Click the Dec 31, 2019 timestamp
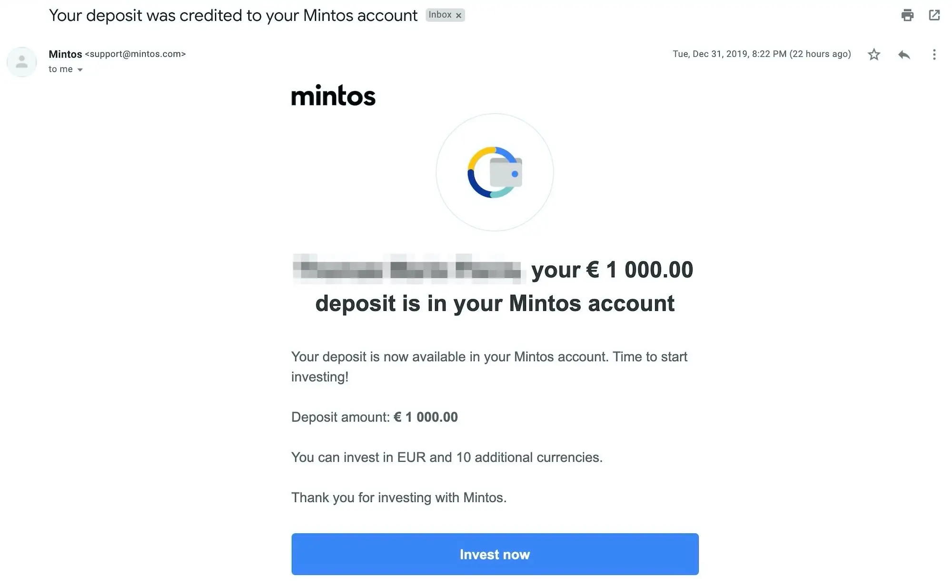This screenshot has height=581, width=952. click(x=762, y=54)
